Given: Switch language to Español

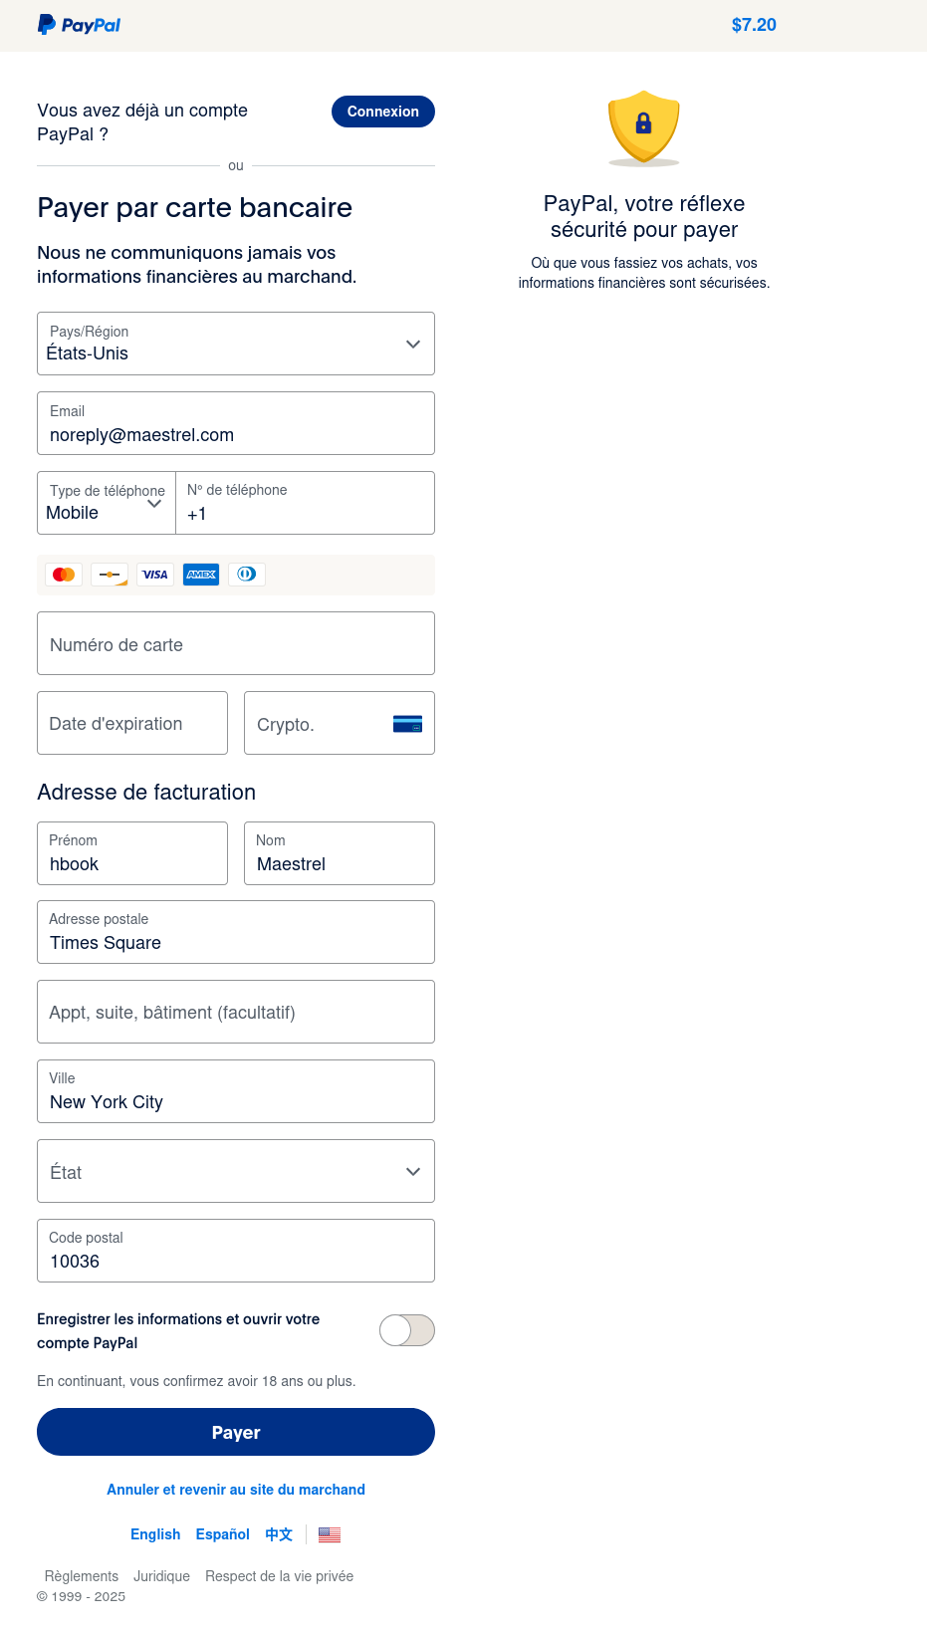Looking at the screenshot, I should pos(222,1534).
